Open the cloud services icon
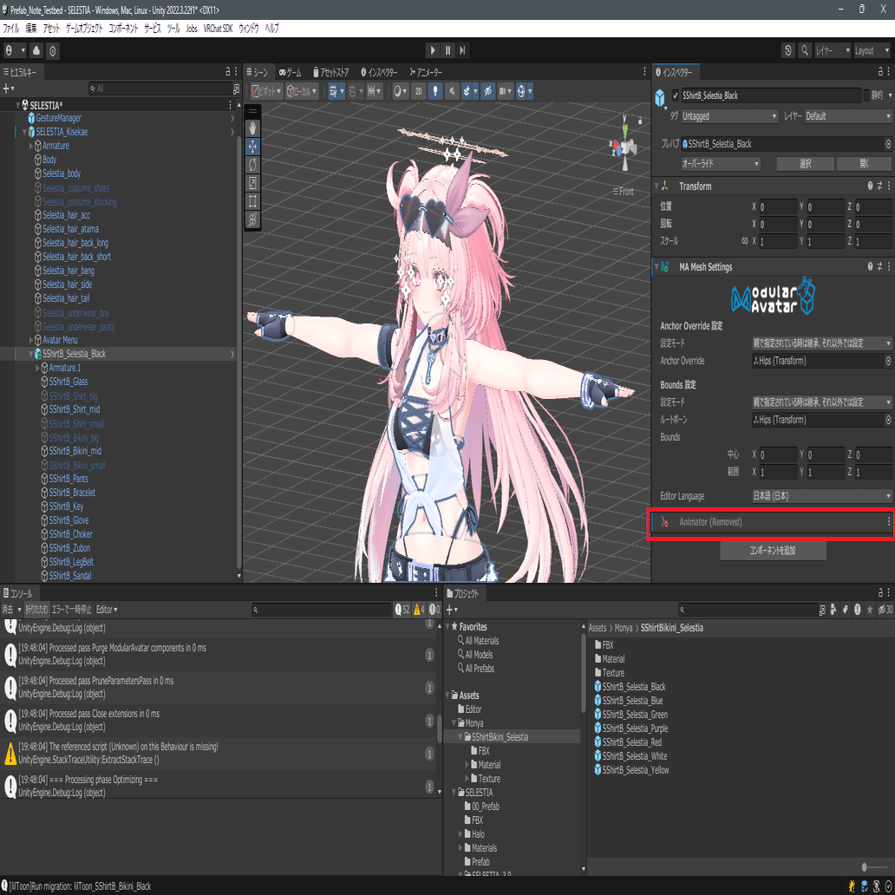895x895 pixels. [36, 50]
